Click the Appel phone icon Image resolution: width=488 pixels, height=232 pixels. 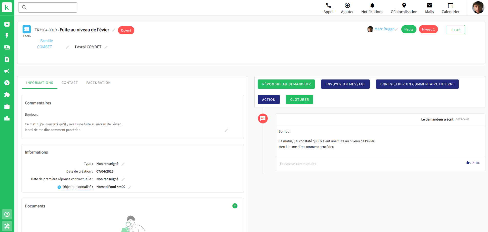pos(328,6)
